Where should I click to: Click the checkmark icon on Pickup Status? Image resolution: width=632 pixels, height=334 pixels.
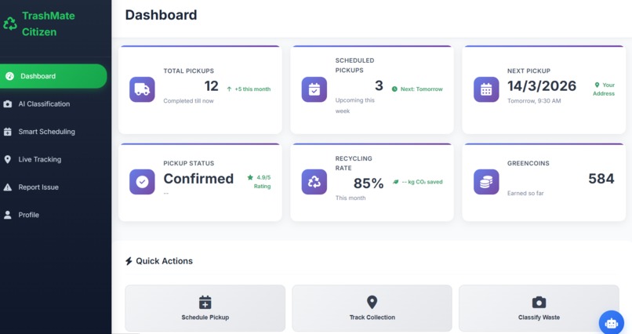[x=142, y=182]
